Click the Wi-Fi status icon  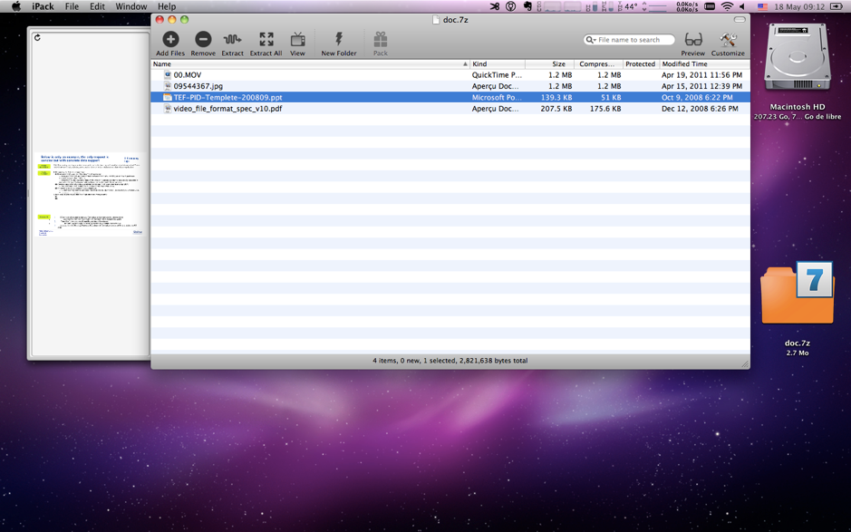(727, 6)
